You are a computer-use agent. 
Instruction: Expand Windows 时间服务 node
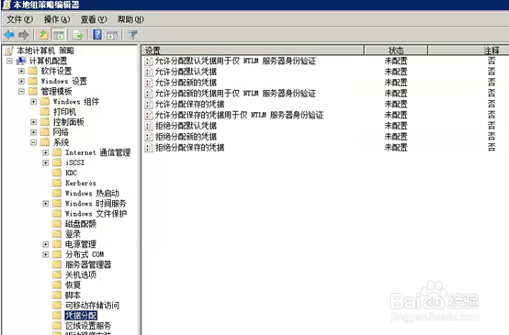tap(45, 204)
